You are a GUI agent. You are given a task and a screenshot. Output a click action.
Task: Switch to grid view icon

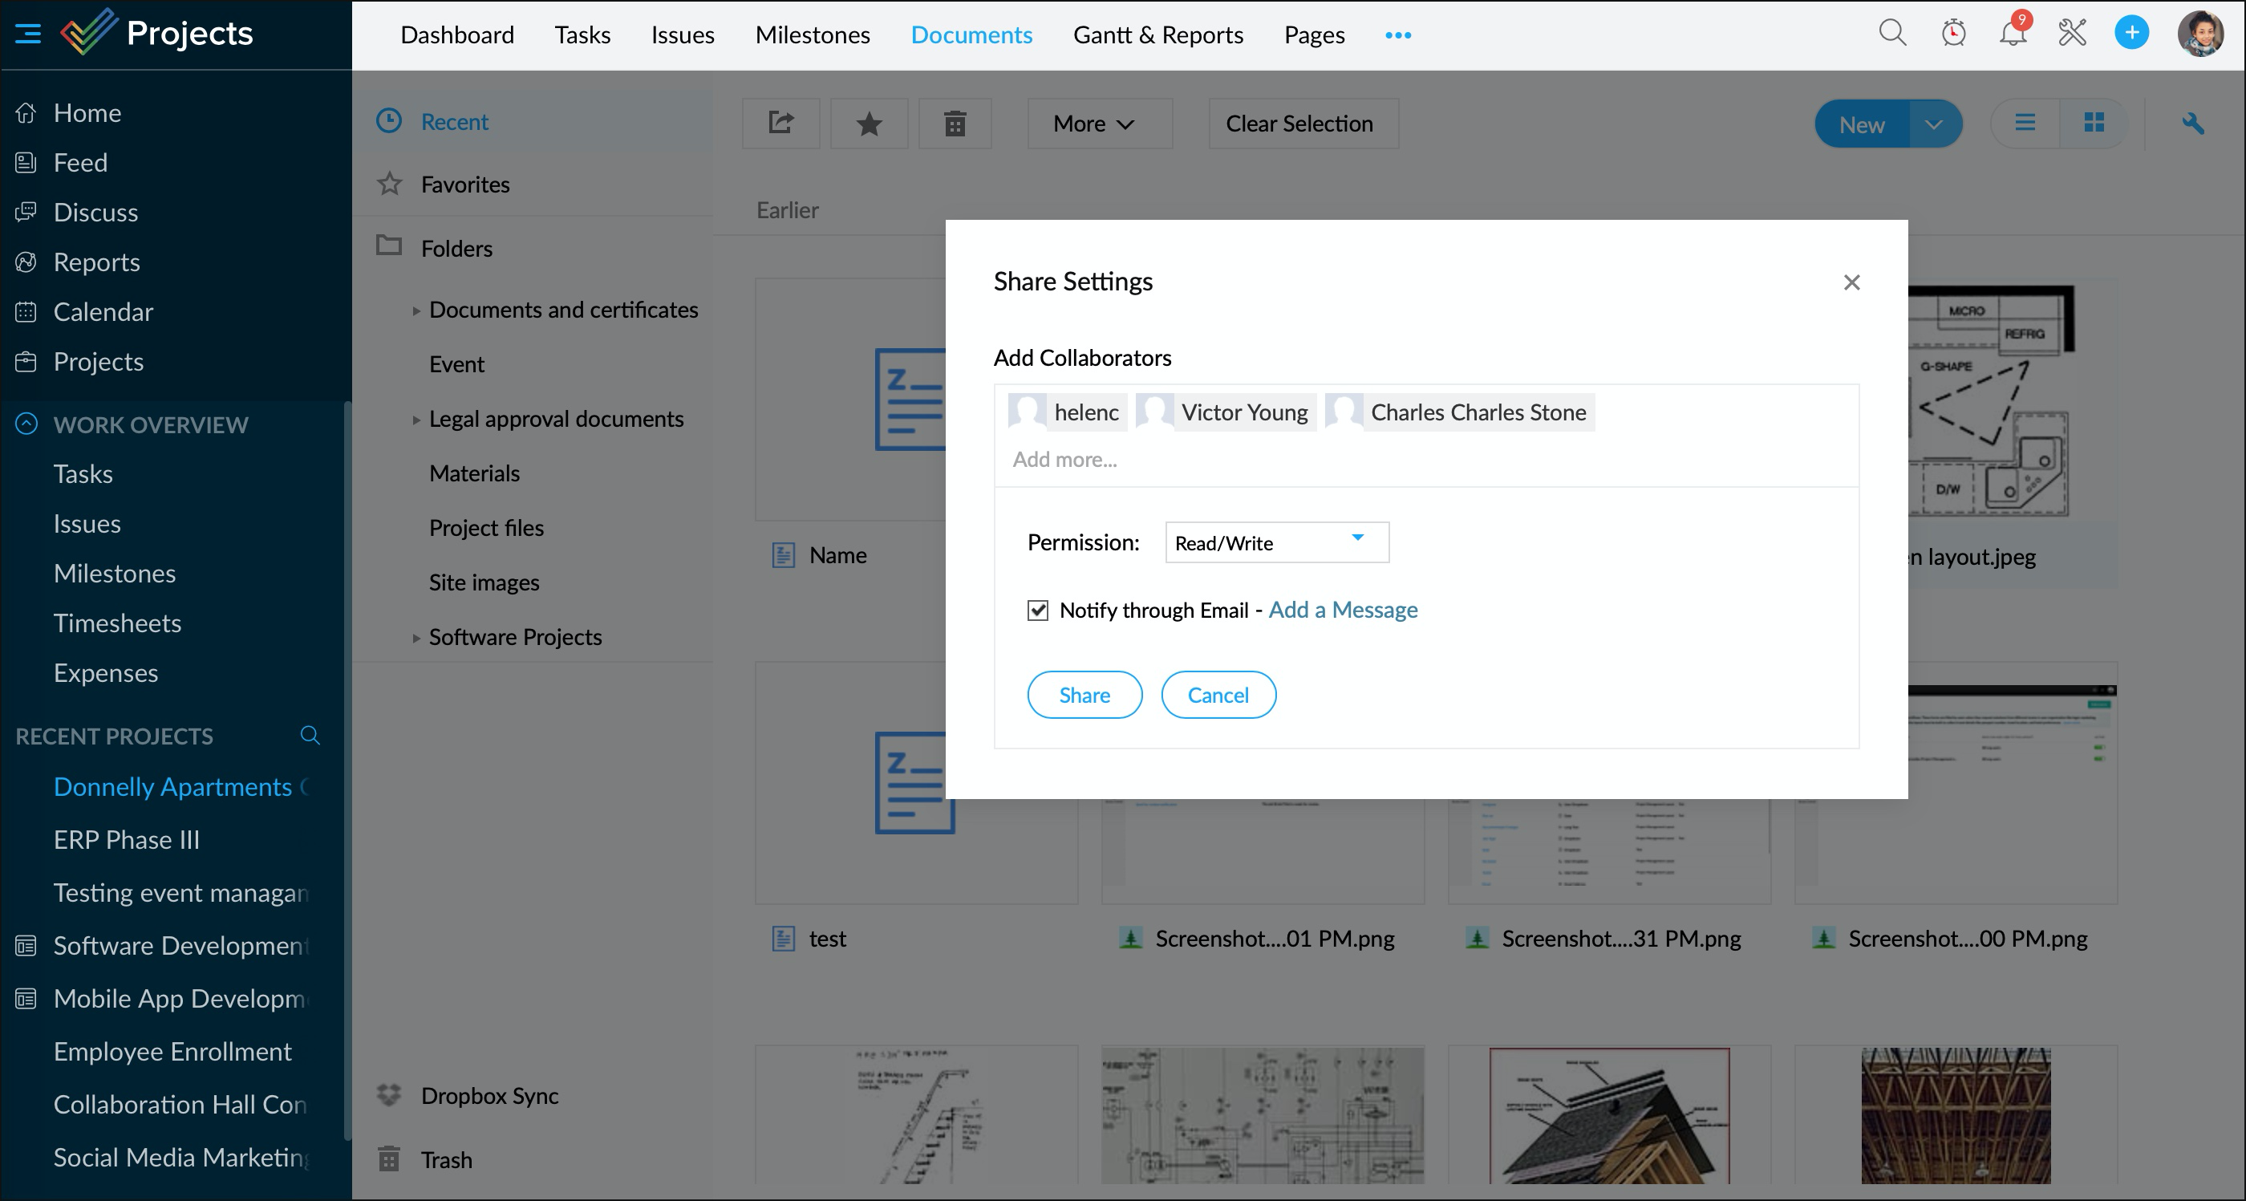point(2094,123)
